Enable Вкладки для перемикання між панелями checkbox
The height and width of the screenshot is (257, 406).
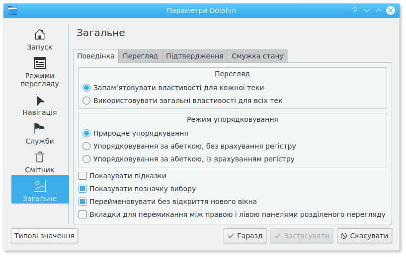click(83, 214)
